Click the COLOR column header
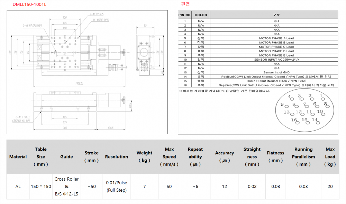Screen dimensions: 346x204 pyautogui.click(x=201, y=15)
